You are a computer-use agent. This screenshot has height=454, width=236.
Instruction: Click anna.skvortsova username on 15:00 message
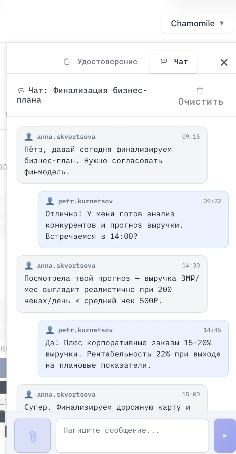pos(66,395)
